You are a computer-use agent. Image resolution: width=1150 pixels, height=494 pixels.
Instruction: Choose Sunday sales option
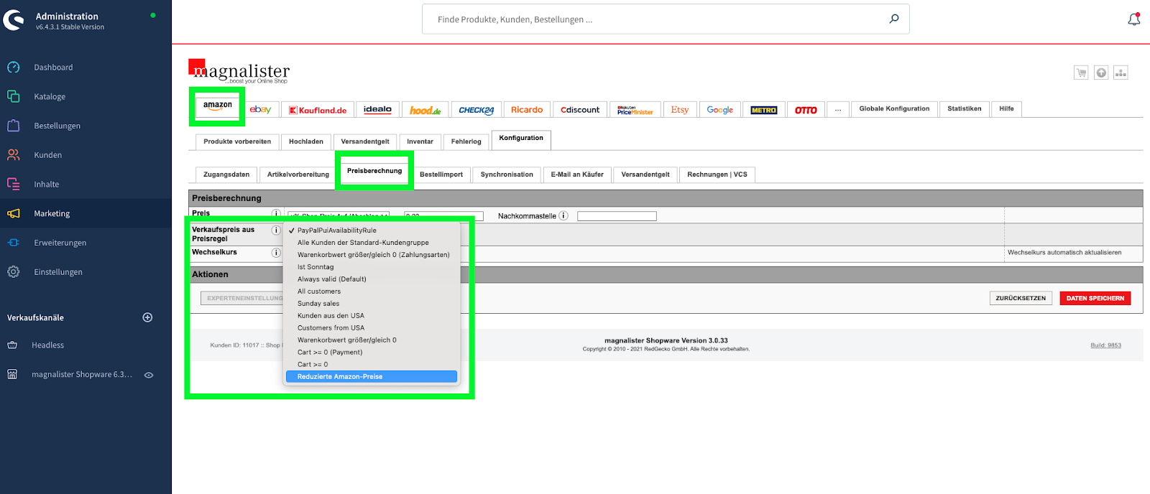click(372, 304)
